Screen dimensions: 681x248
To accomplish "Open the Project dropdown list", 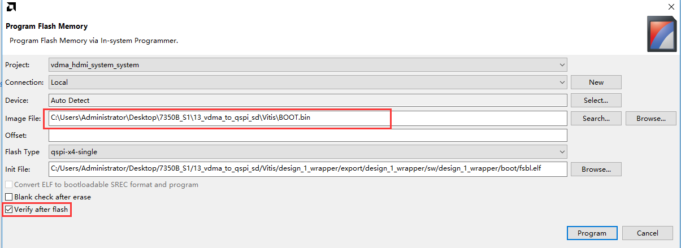I will pos(307,65).
